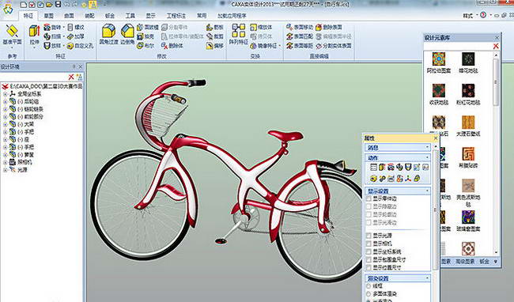Choose the 分割实体表面 split face tool

tap(334, 46)
